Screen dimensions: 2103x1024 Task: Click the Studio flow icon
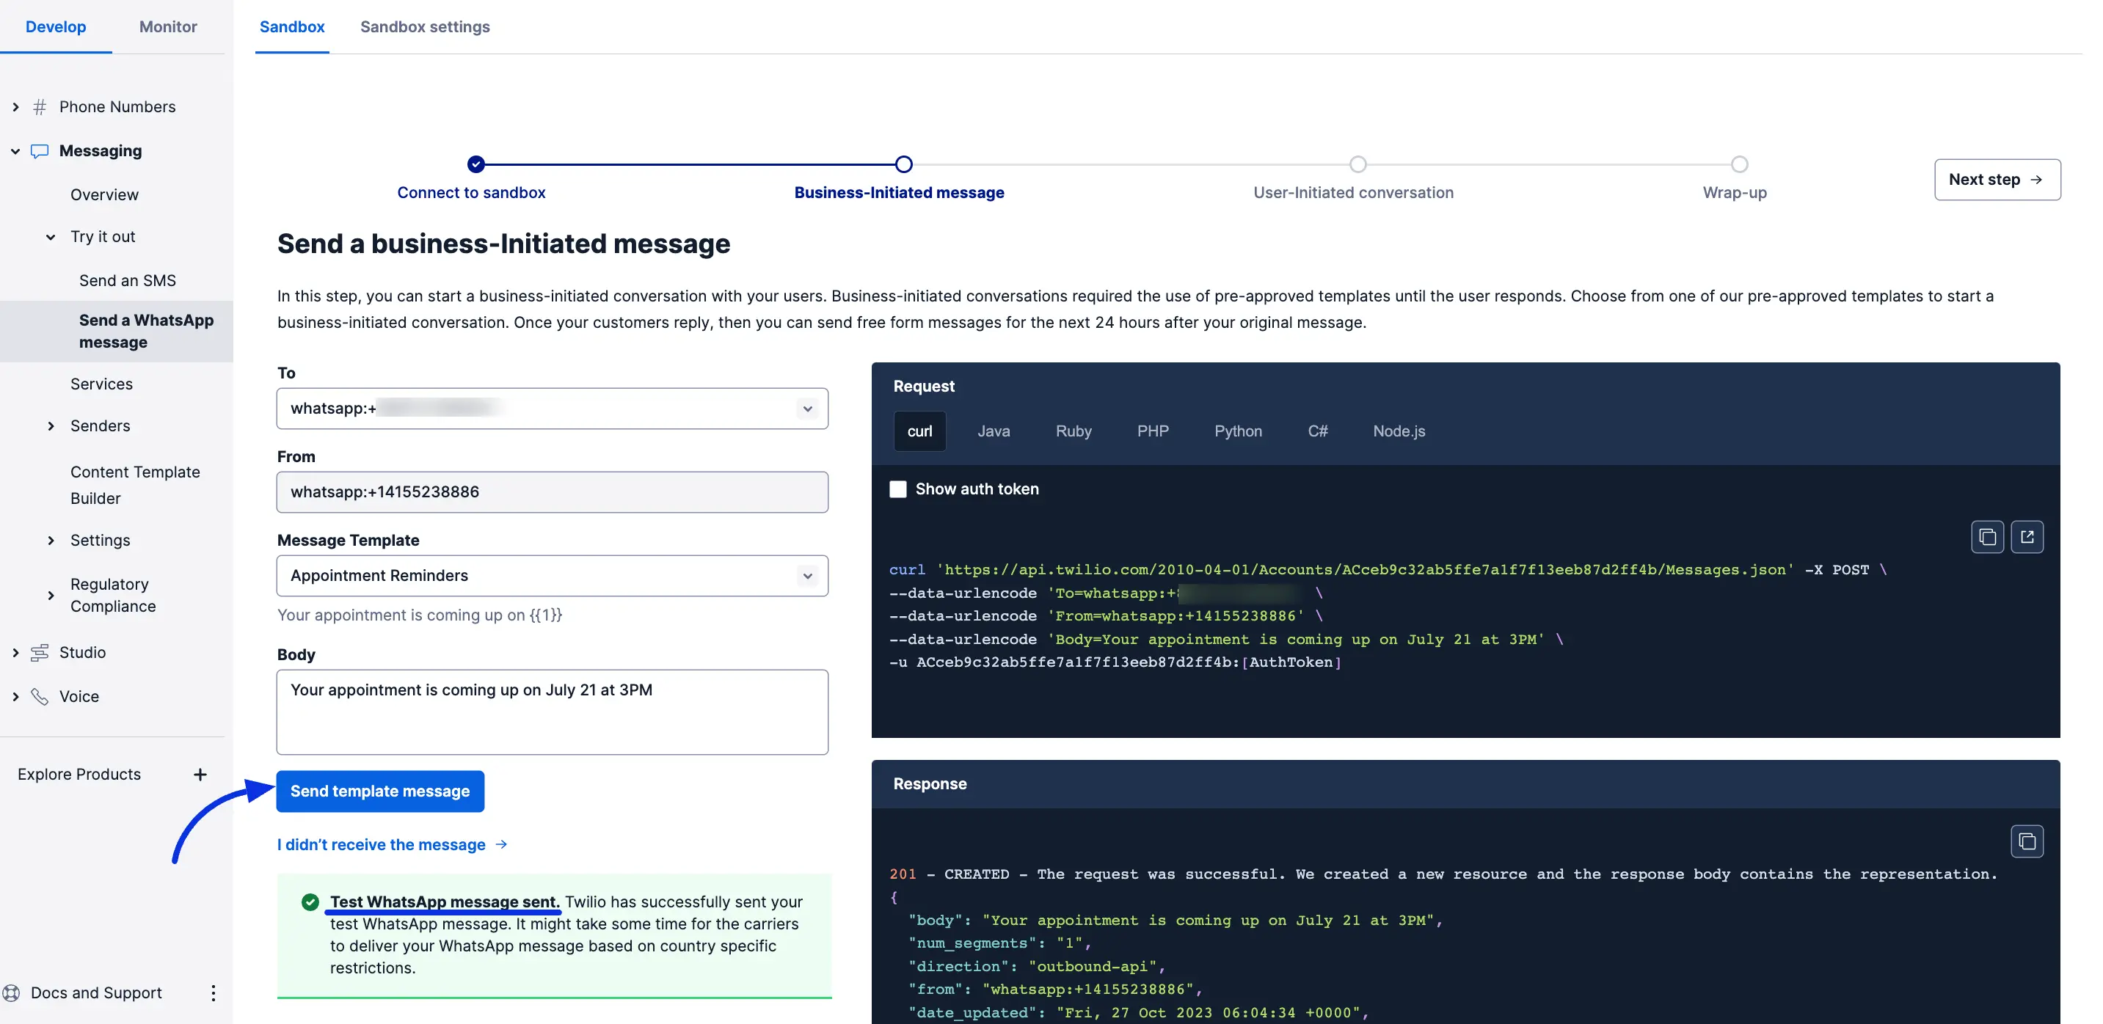tap(39, 652)
